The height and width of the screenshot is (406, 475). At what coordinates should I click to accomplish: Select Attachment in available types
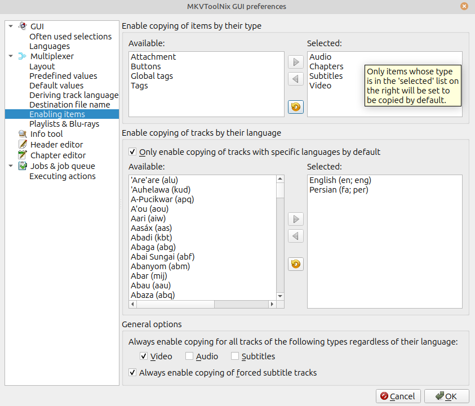click(153, 57)
